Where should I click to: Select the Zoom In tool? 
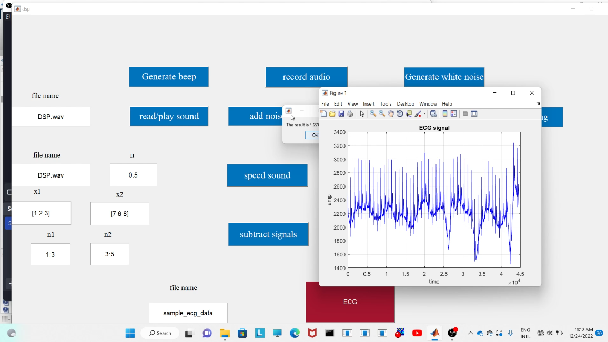372,113
